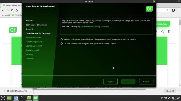The image size is (181, 101).
Task: Reload the browser page
Action: click(x=12, y=10)
